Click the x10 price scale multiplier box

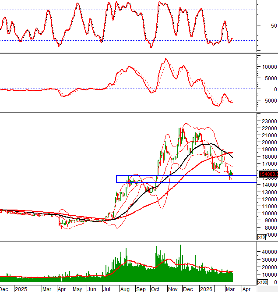coord(261,237)
